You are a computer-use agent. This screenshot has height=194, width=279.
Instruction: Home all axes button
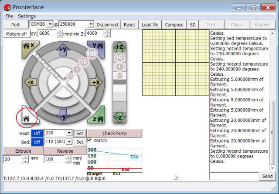[x=28, y=116]
